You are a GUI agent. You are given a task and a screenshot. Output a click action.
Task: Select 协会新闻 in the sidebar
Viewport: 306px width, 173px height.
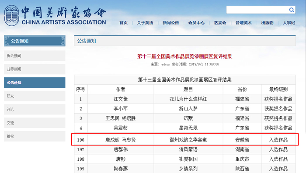35,56
